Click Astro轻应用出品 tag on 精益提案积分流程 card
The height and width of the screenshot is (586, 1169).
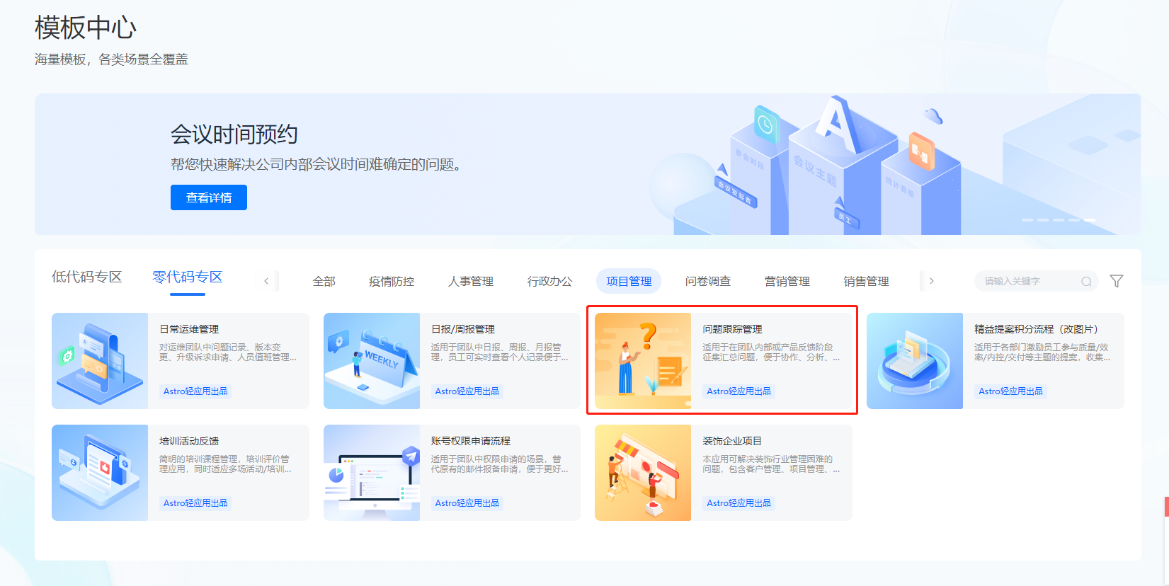click(1010, 391)
